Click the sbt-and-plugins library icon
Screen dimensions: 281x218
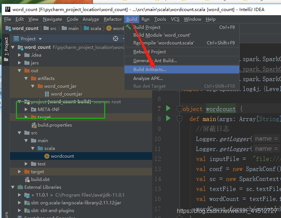click(x=27, y=211)
